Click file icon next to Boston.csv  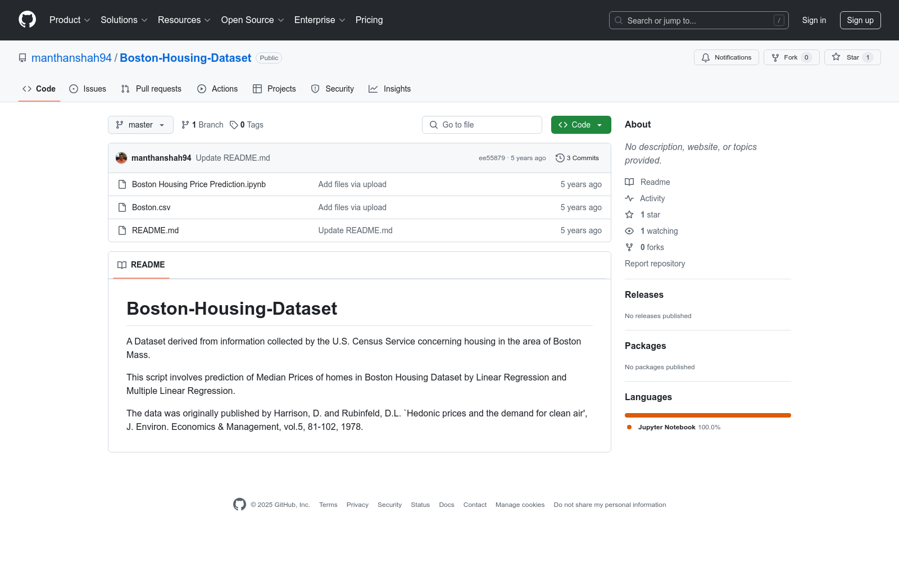(122, 207)
